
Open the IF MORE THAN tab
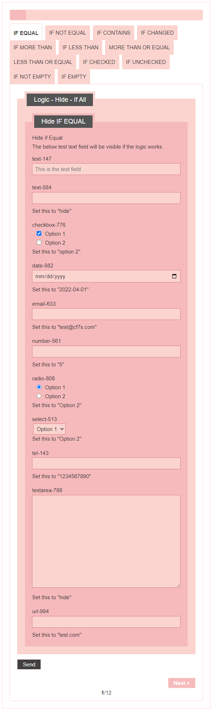(x=33, y=47)
